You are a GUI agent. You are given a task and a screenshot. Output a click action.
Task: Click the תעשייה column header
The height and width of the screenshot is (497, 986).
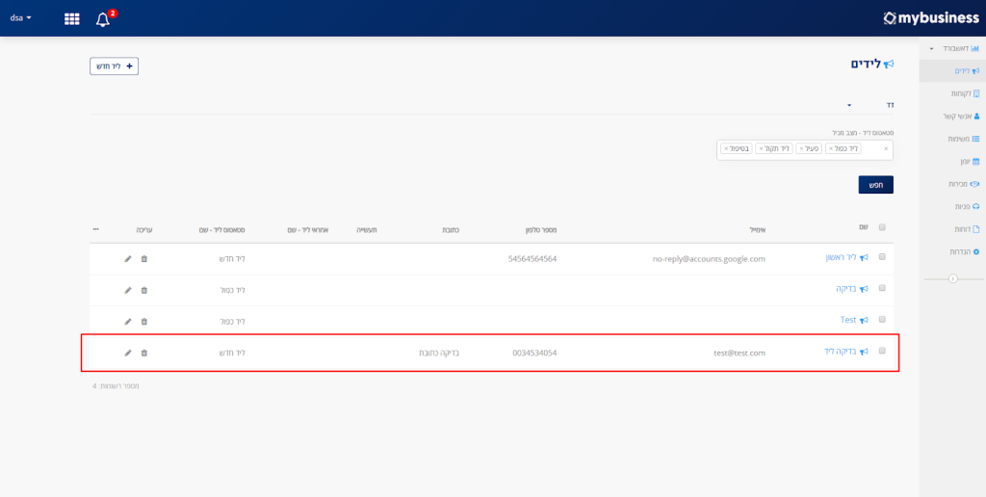(x=367, y=229)
